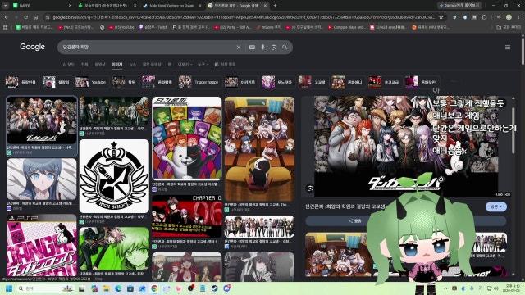The height and width of the screenshot is (295, 525).
Task: Select the Youtube filter chip
Action: (x=91, y=82)
